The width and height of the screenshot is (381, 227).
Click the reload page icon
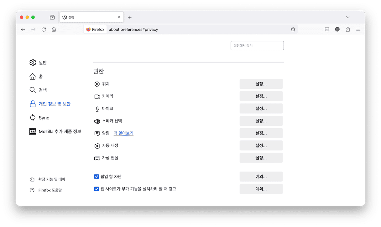click(44, 29)
